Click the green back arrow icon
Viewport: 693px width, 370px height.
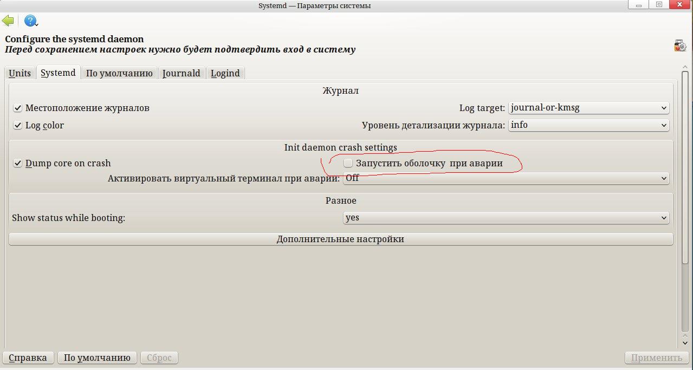pos(8,21)
